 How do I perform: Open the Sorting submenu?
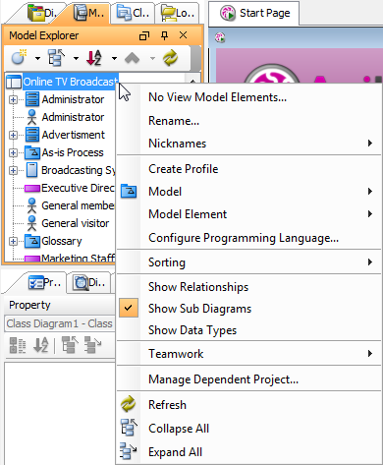coord(248,262)
